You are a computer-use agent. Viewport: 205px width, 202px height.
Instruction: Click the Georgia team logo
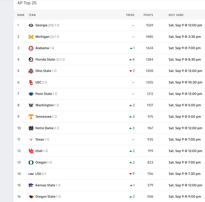coord(31,25)
